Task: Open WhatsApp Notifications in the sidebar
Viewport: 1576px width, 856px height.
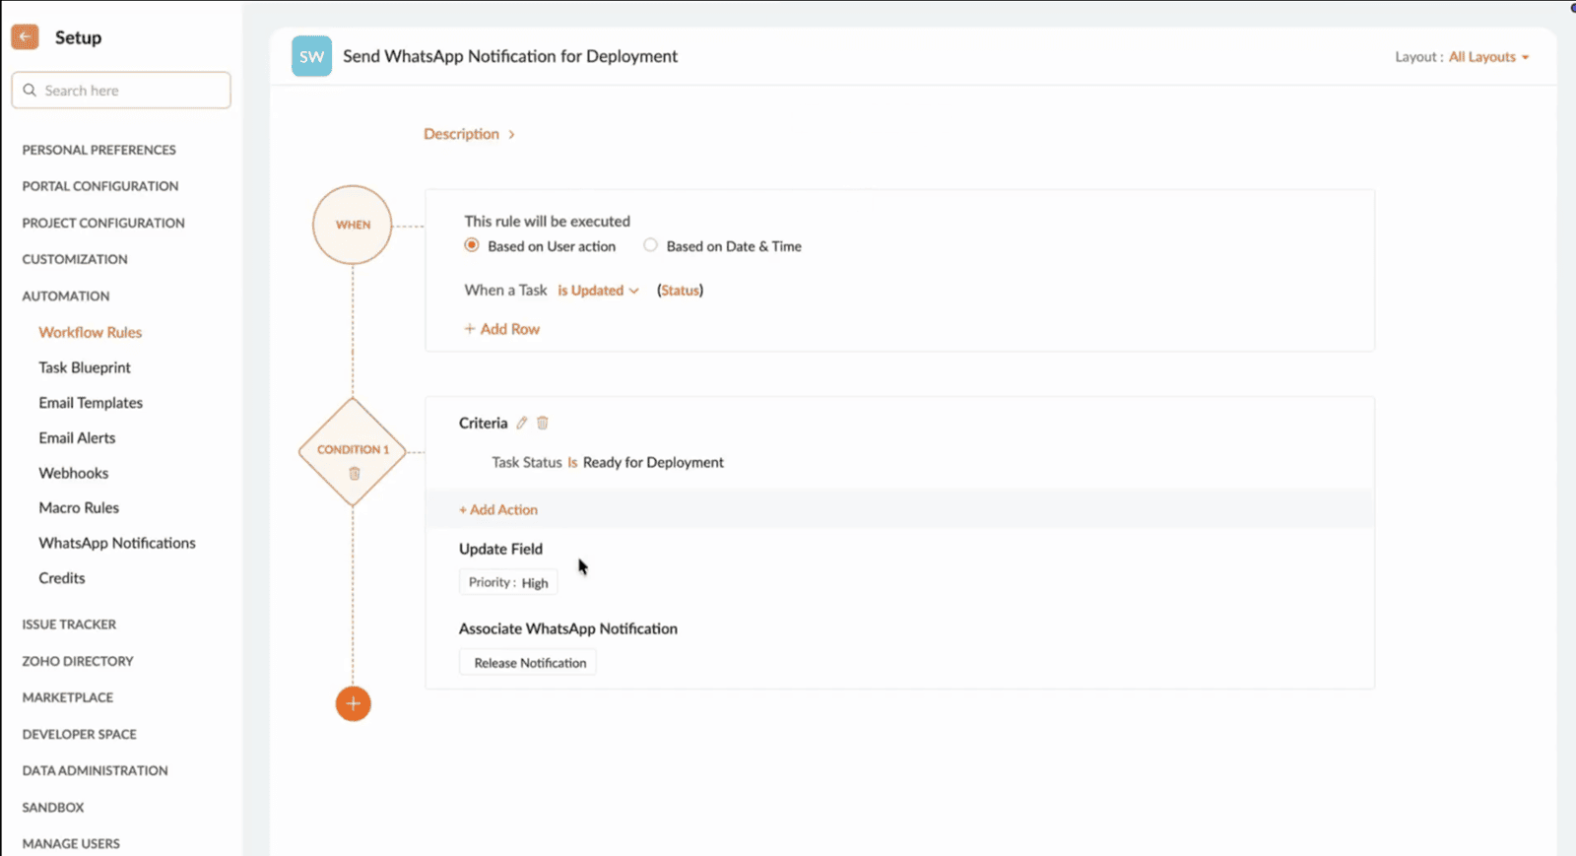Action: 117,543
